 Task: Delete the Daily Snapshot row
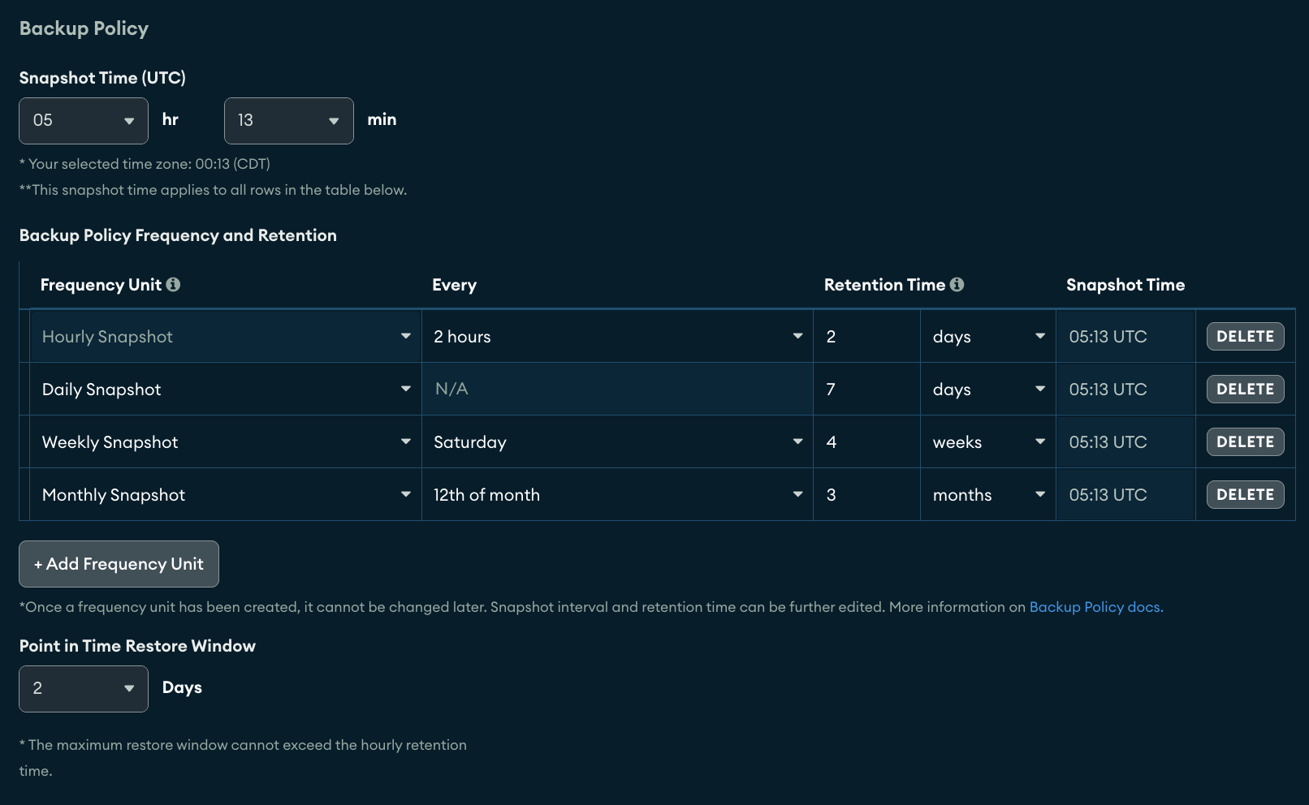coord(1245,390)
